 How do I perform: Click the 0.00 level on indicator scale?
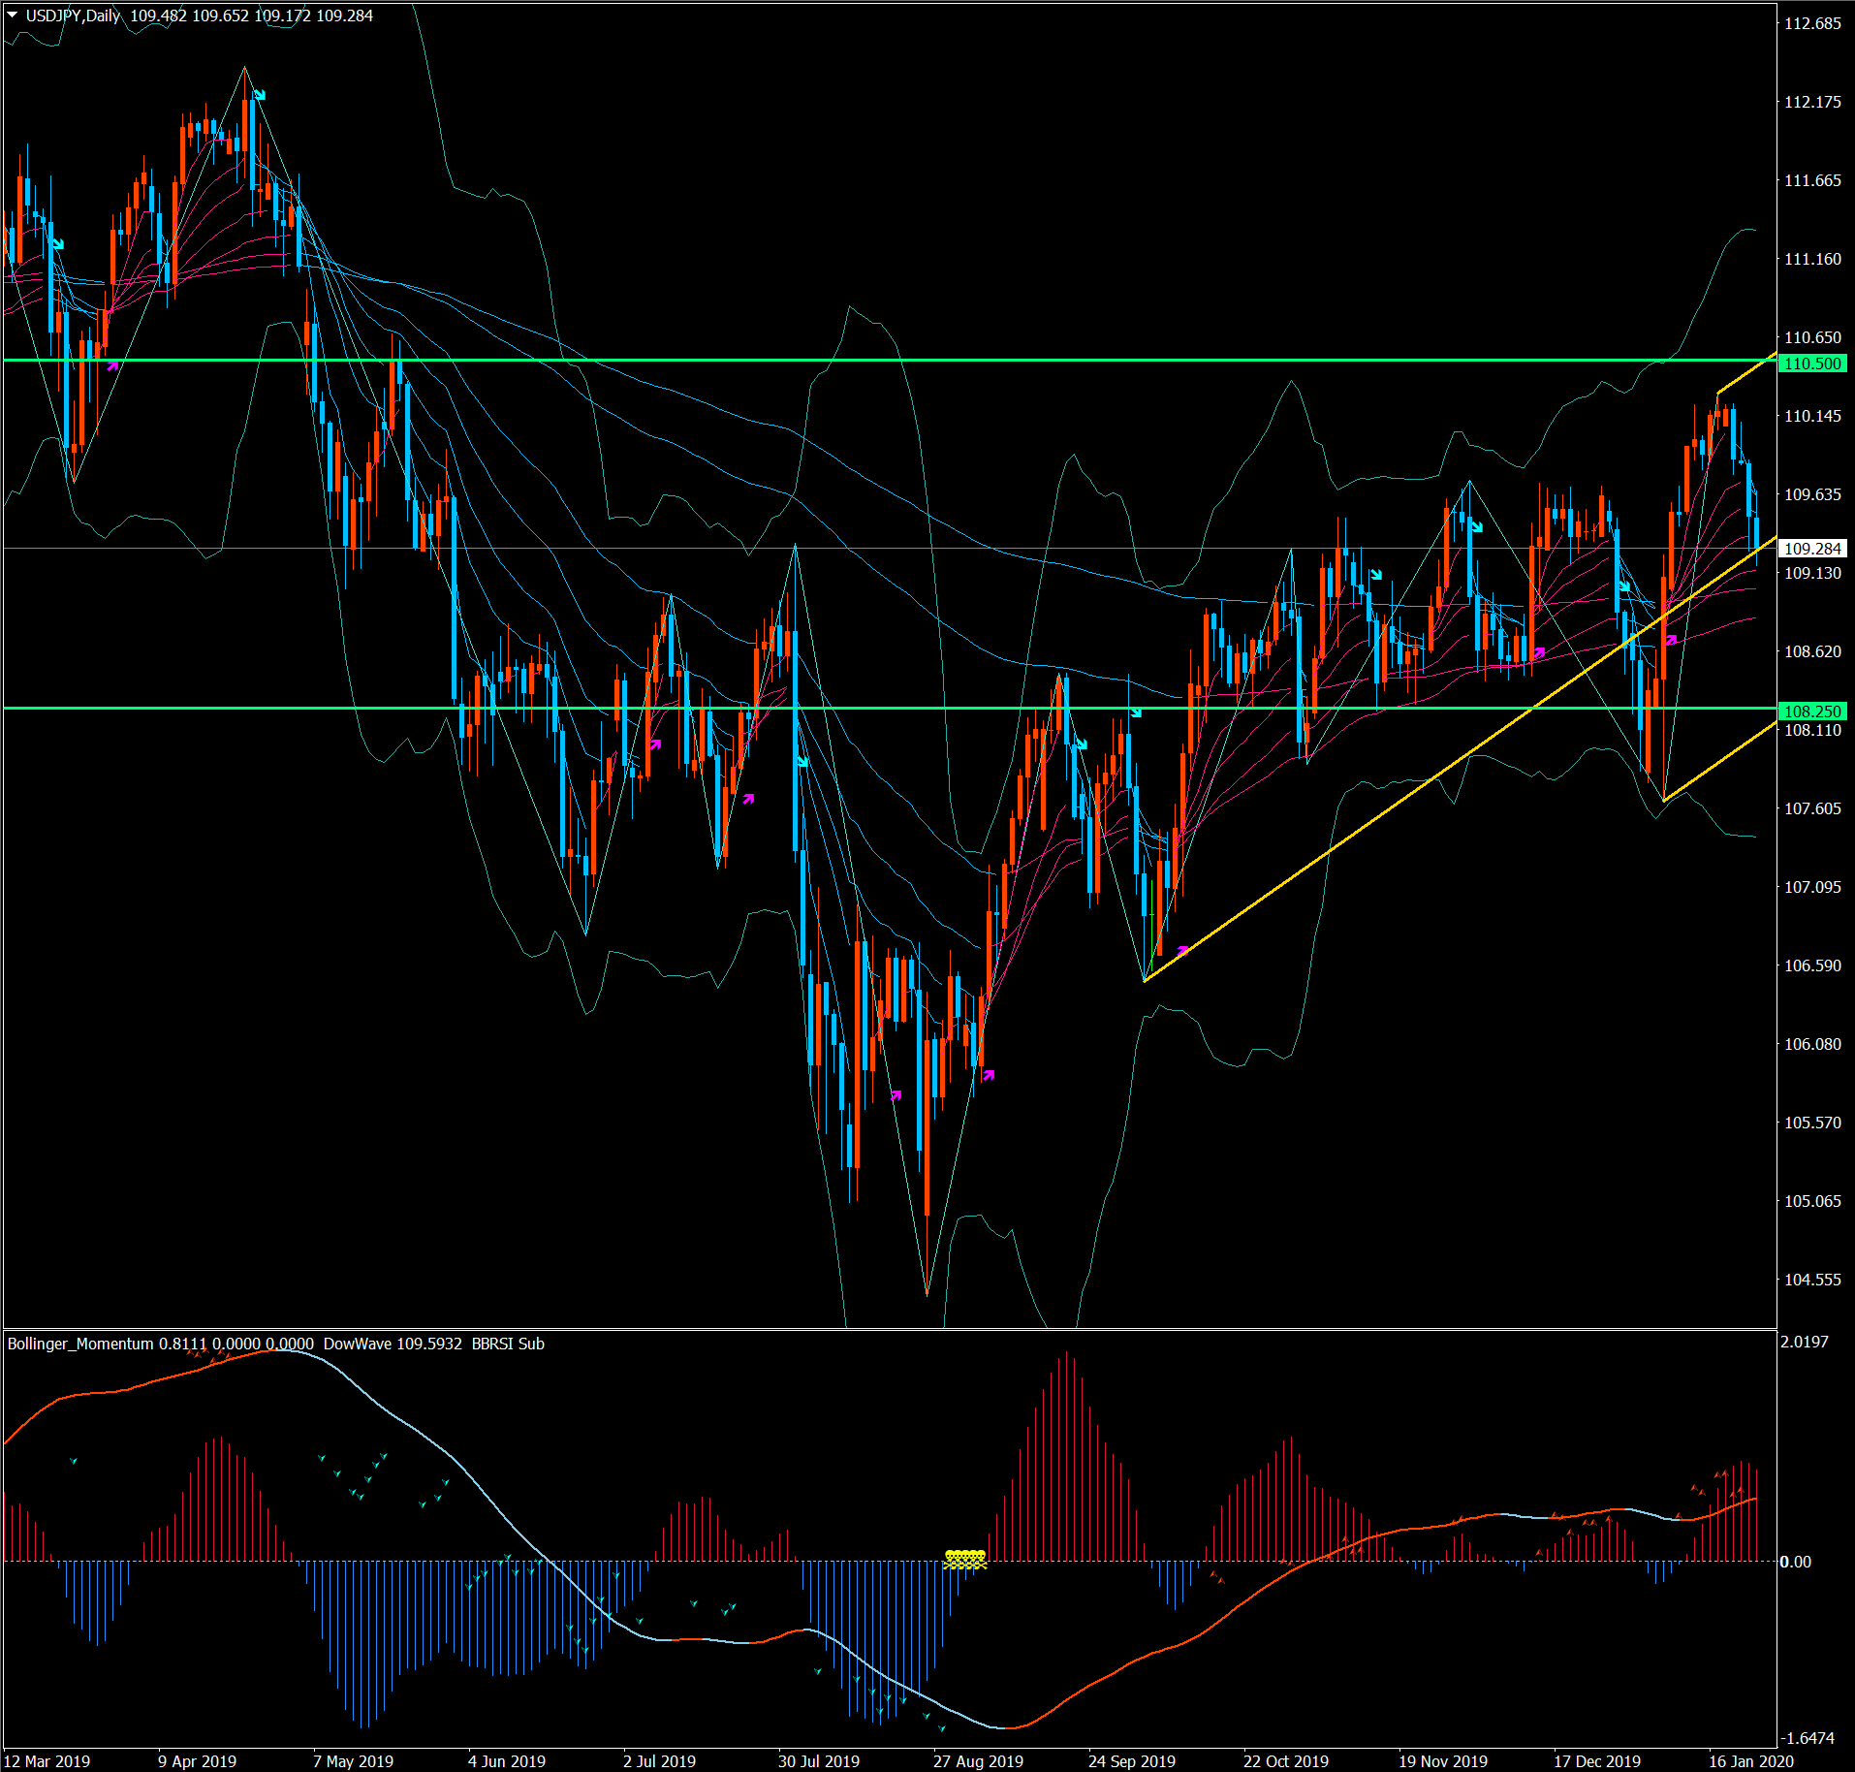[1796, 1562]
